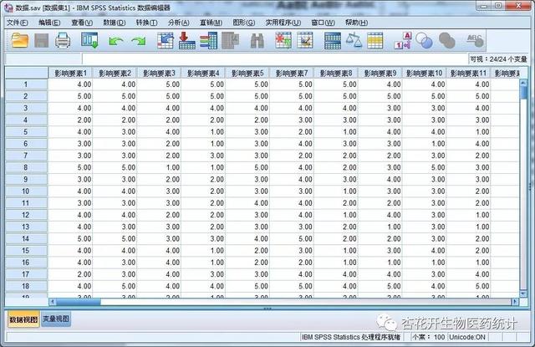The image size is (535, 347).
Task: Click the Go to case icon
Action: (166, 41)
